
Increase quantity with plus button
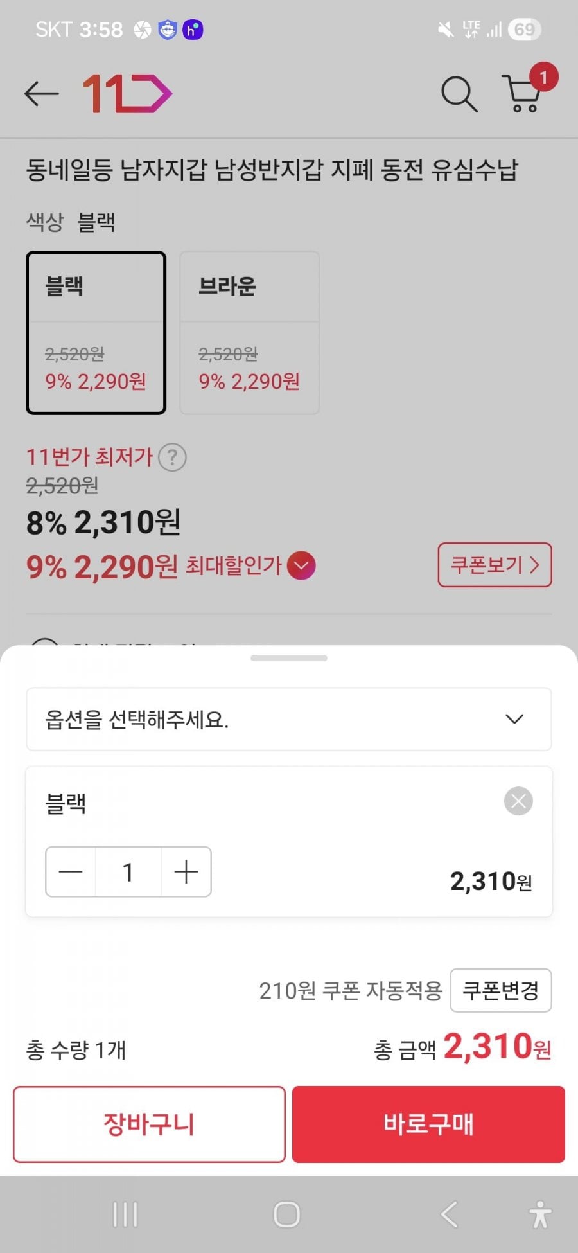coord(186,872)
